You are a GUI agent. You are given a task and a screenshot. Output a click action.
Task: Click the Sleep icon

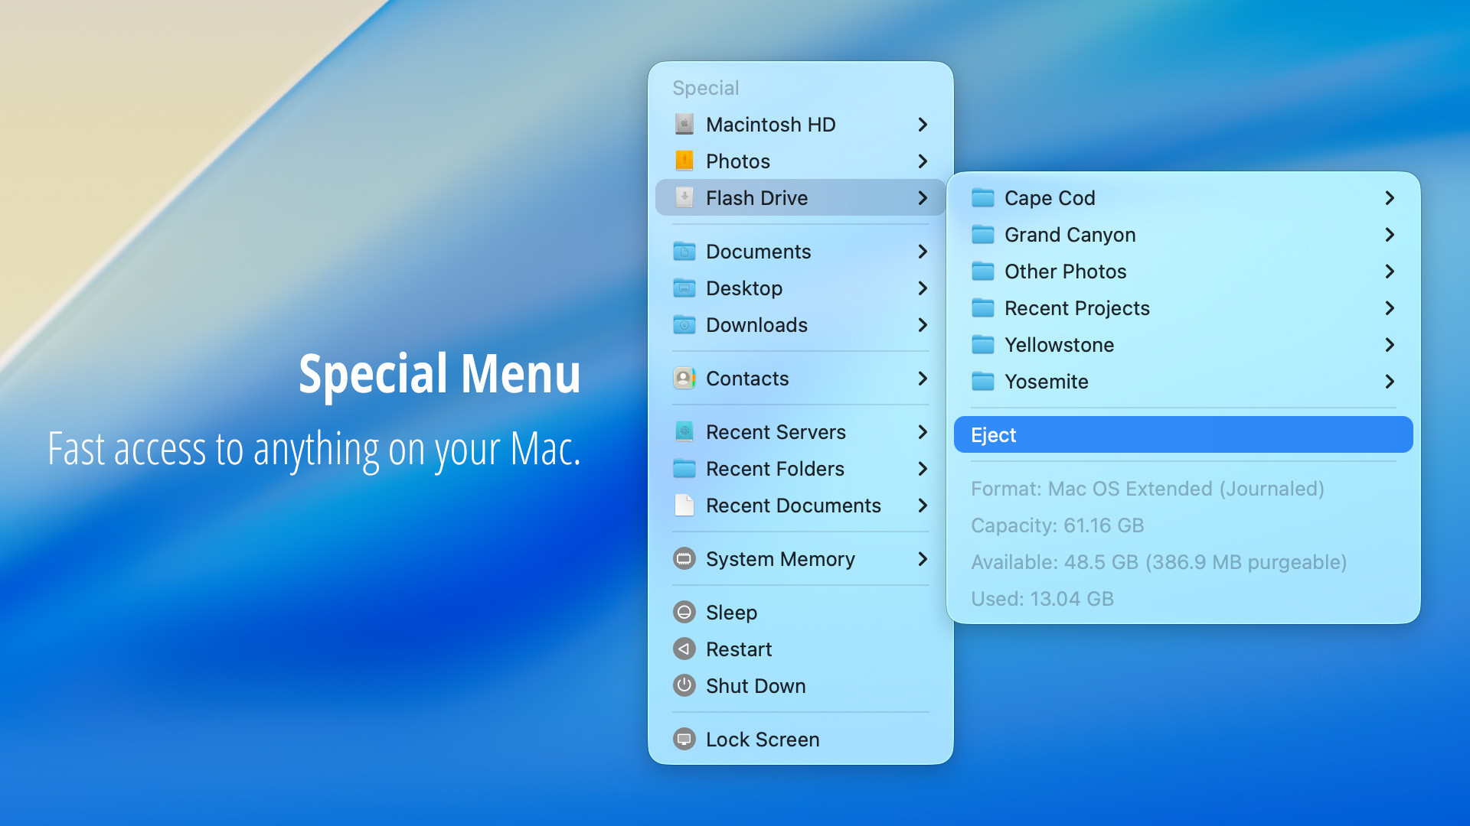tap(684, 612)
